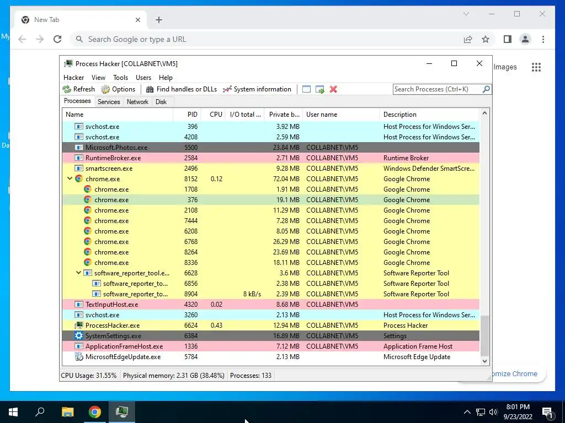Image resolution: width=565 pixels, height=423 pixels.
Task: Sort by the CPU column header
Action: (214, 115)
